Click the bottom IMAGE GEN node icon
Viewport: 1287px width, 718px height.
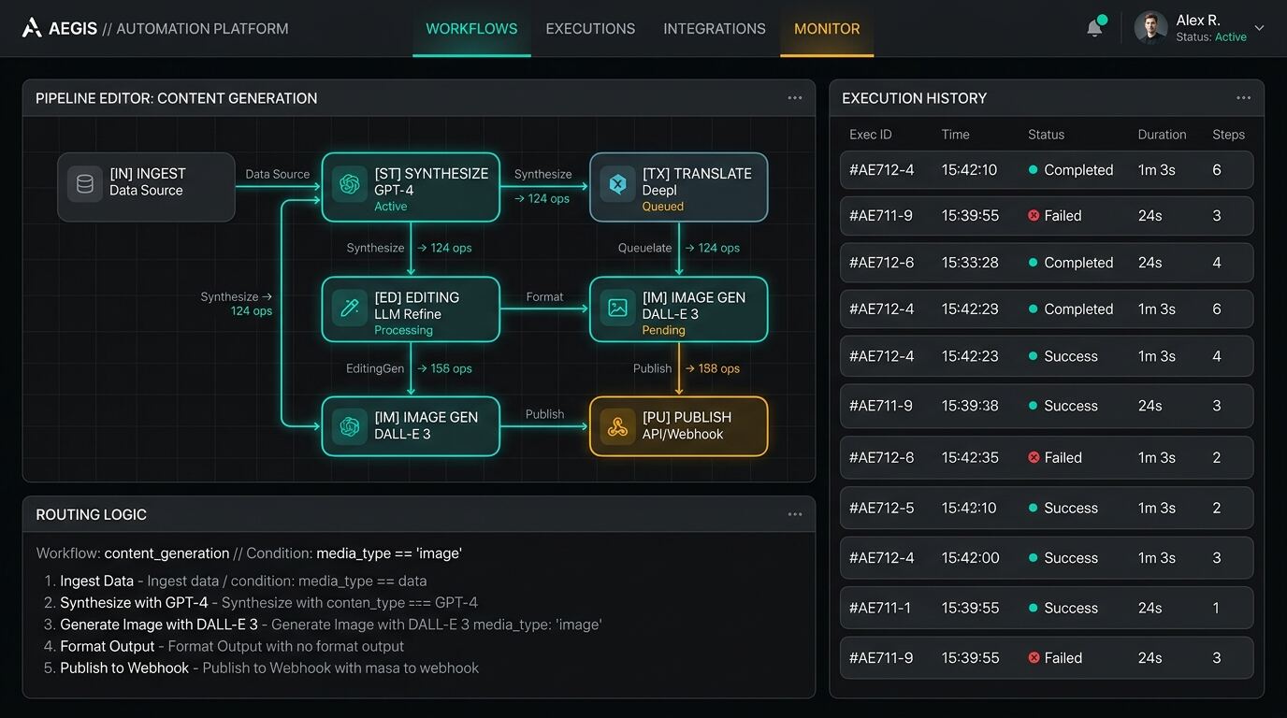coord(351,426)
